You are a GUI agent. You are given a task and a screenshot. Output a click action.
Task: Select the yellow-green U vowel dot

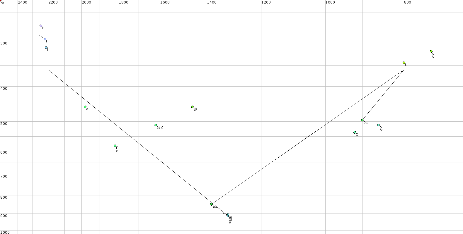point(404,63)
